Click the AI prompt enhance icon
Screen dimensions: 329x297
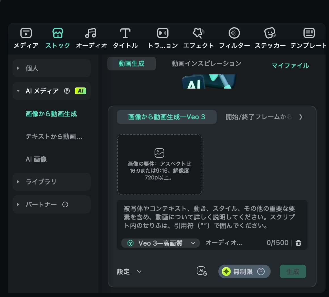point(202,271)
